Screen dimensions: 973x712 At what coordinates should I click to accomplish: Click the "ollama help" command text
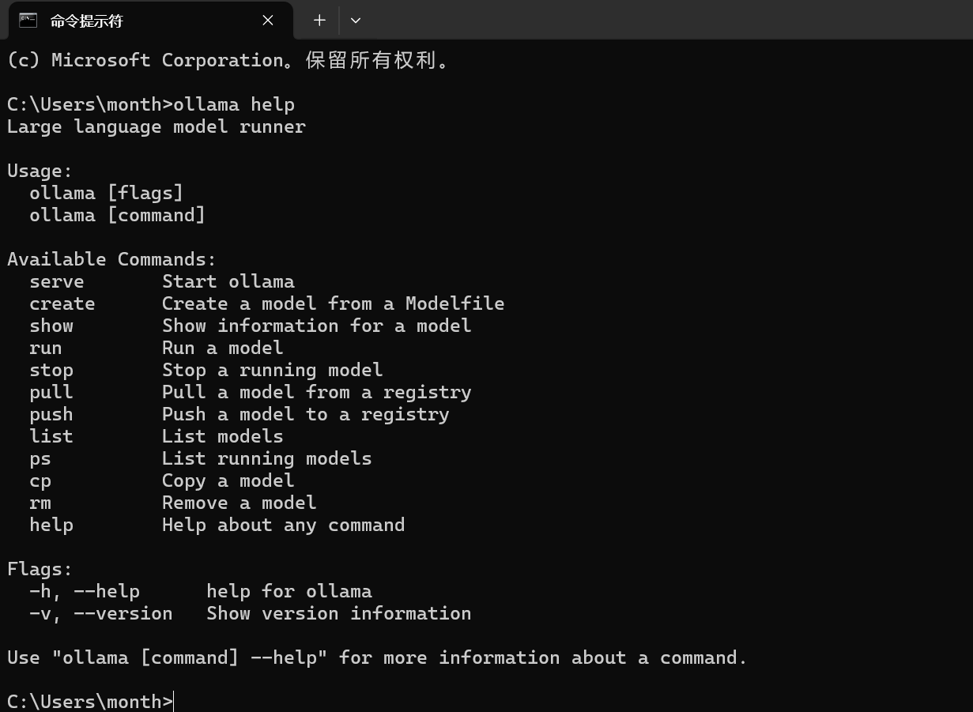pos(234,104)
